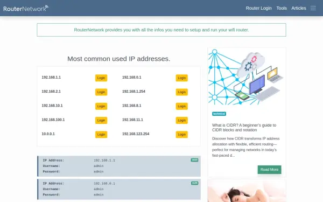Click the sleeping woman article thumbnail
The image size is (323, 202).
click(x=247, y=191)
